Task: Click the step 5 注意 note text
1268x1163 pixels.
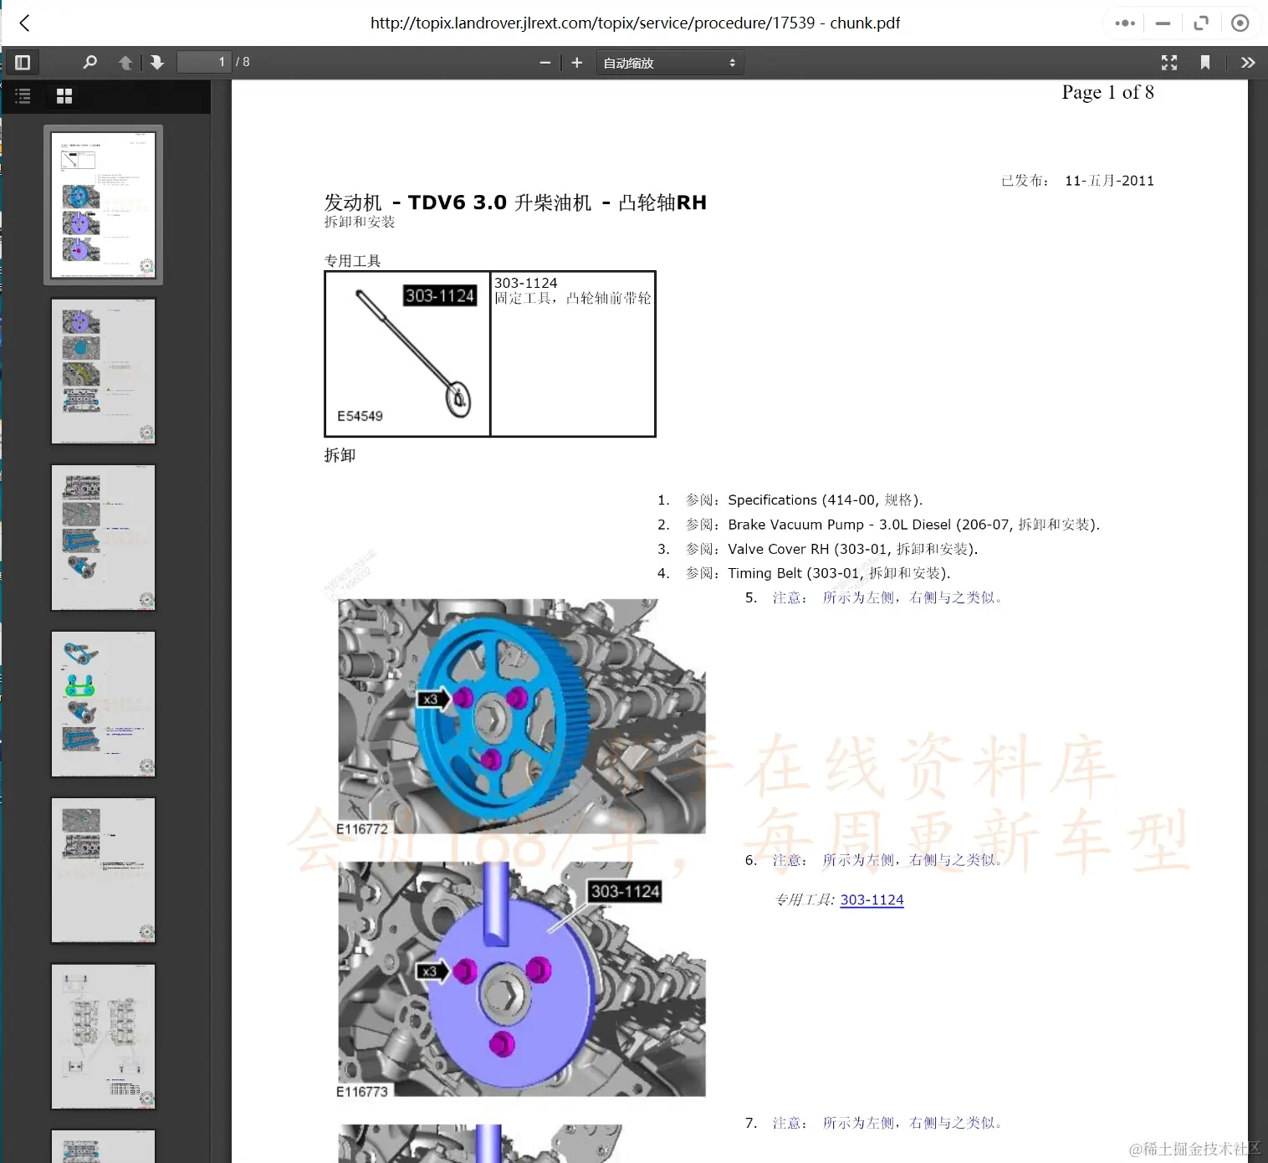Action: coord(887,597)
